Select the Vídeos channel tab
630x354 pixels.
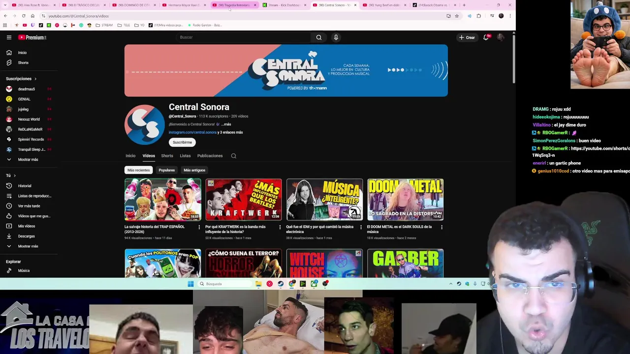tap(149, 156)
